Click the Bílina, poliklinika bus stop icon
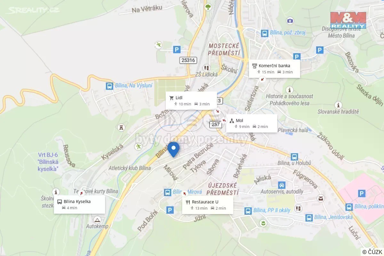 click(x=349, y=207)
